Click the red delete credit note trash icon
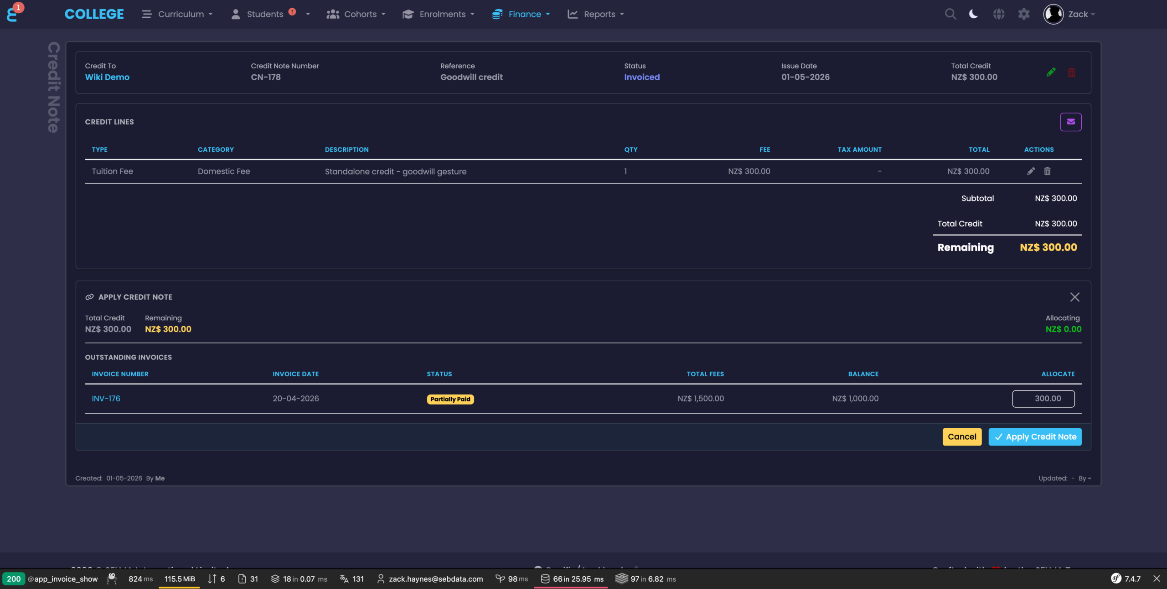Image resolution: width=1167 pixels, height=589 pixels. tap(1072, 72)
